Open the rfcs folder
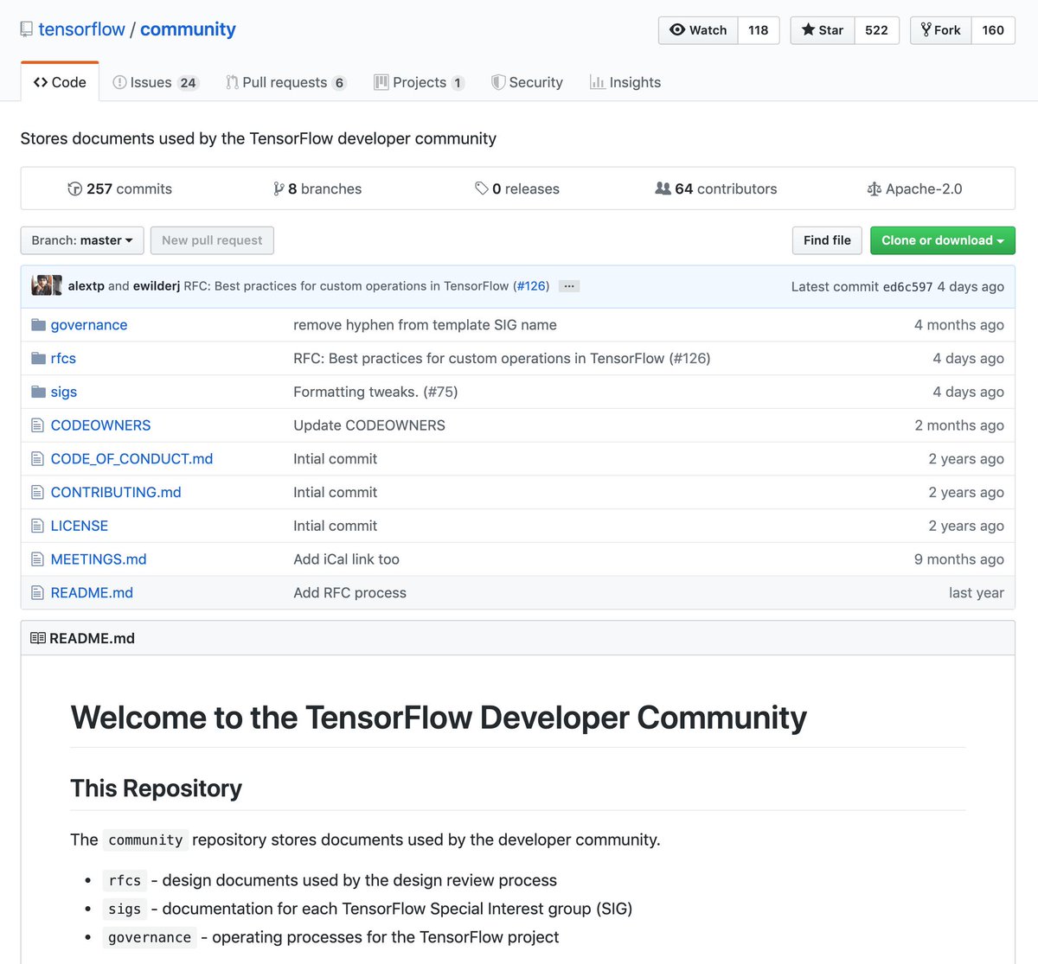The image size is (1038, 964). tap(63, 358)
